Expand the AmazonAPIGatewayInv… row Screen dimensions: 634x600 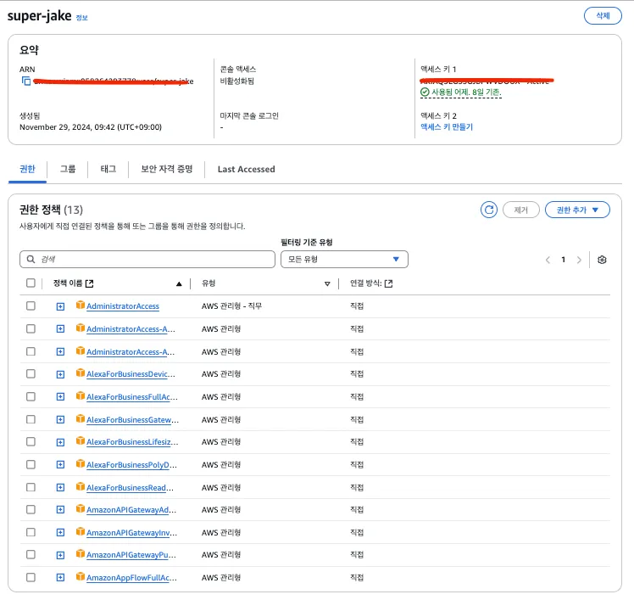[60, 533]
